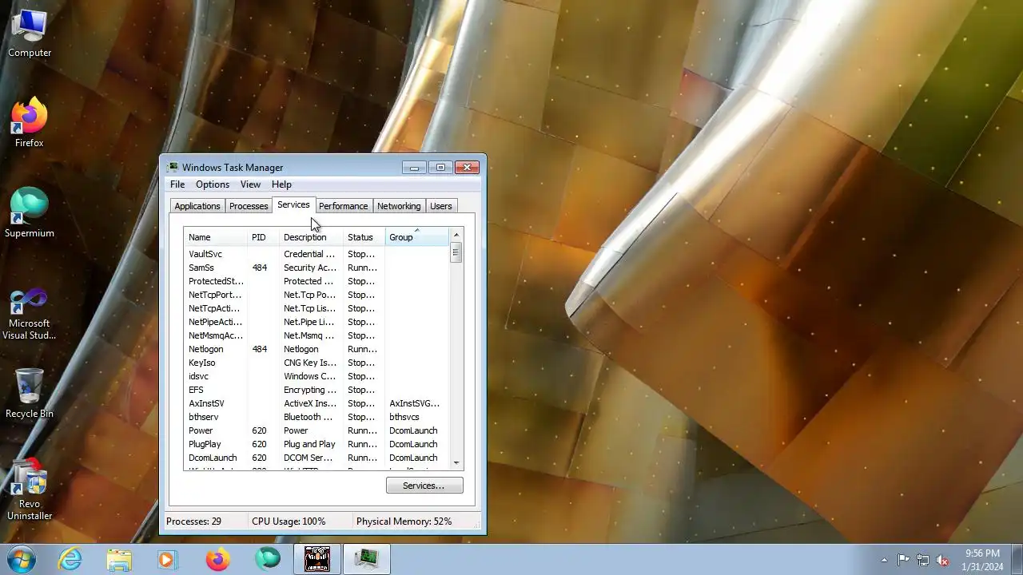Viewport: 1023px width, 575px height.
Task: Open Windows Explorer folder in taskbar
Action: tap(119, 559)
